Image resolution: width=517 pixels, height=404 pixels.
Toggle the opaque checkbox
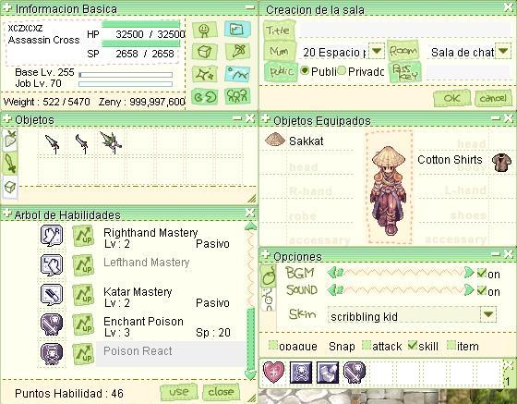pyautogui.click(x=273, y=345)
